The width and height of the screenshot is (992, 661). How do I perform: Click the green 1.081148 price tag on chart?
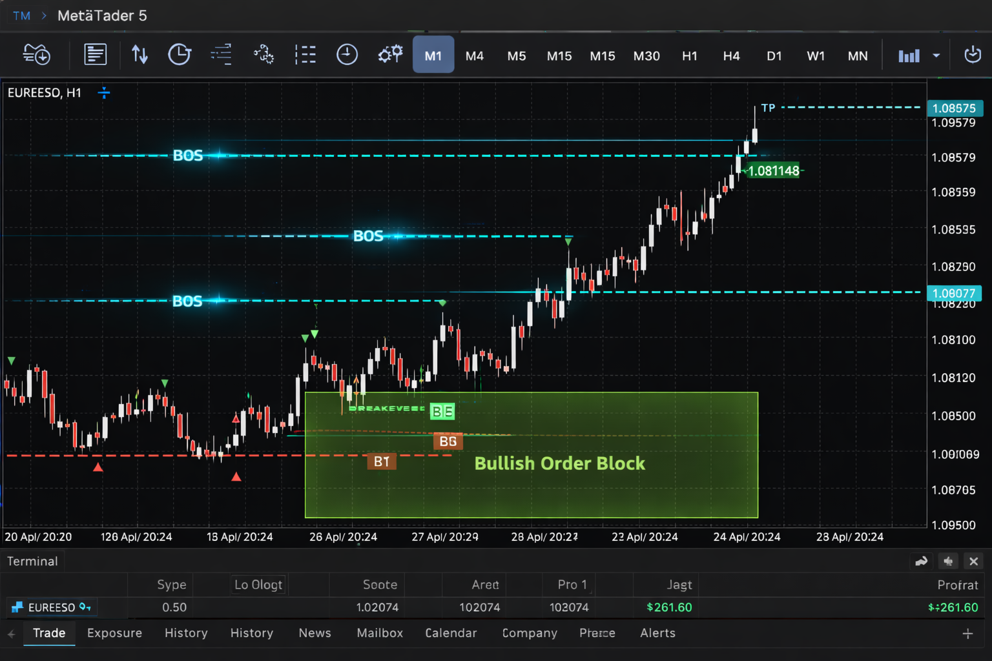(x=773, y=170)
